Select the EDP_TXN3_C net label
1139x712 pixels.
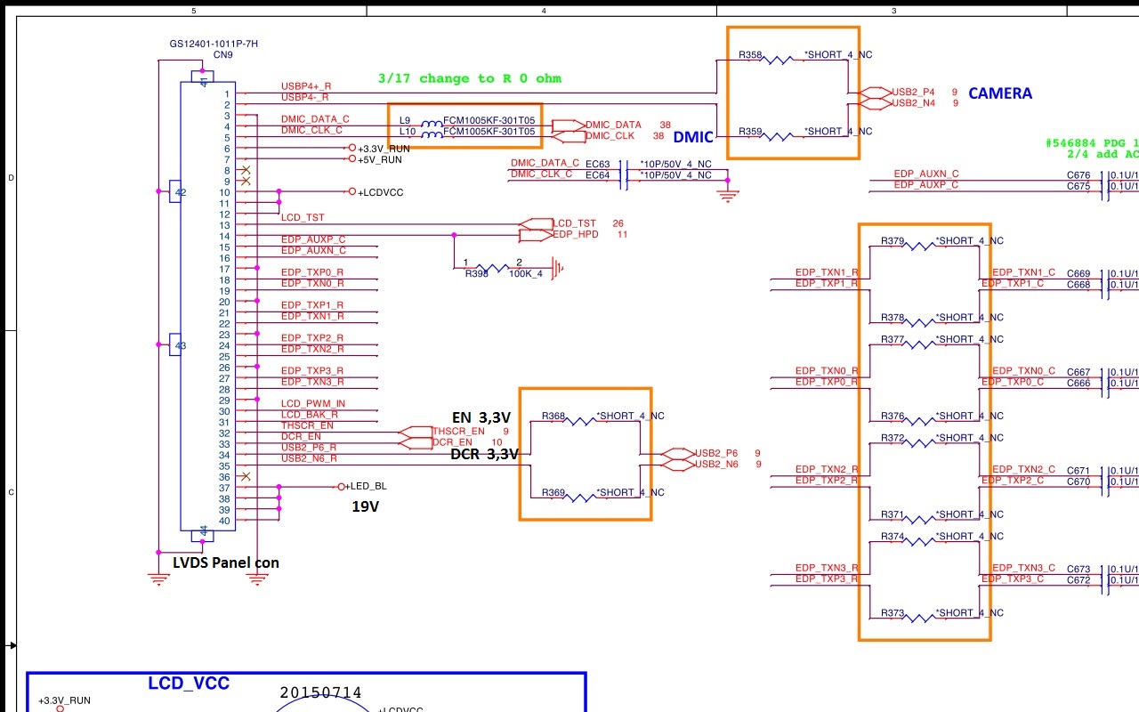coord(1023,568)
